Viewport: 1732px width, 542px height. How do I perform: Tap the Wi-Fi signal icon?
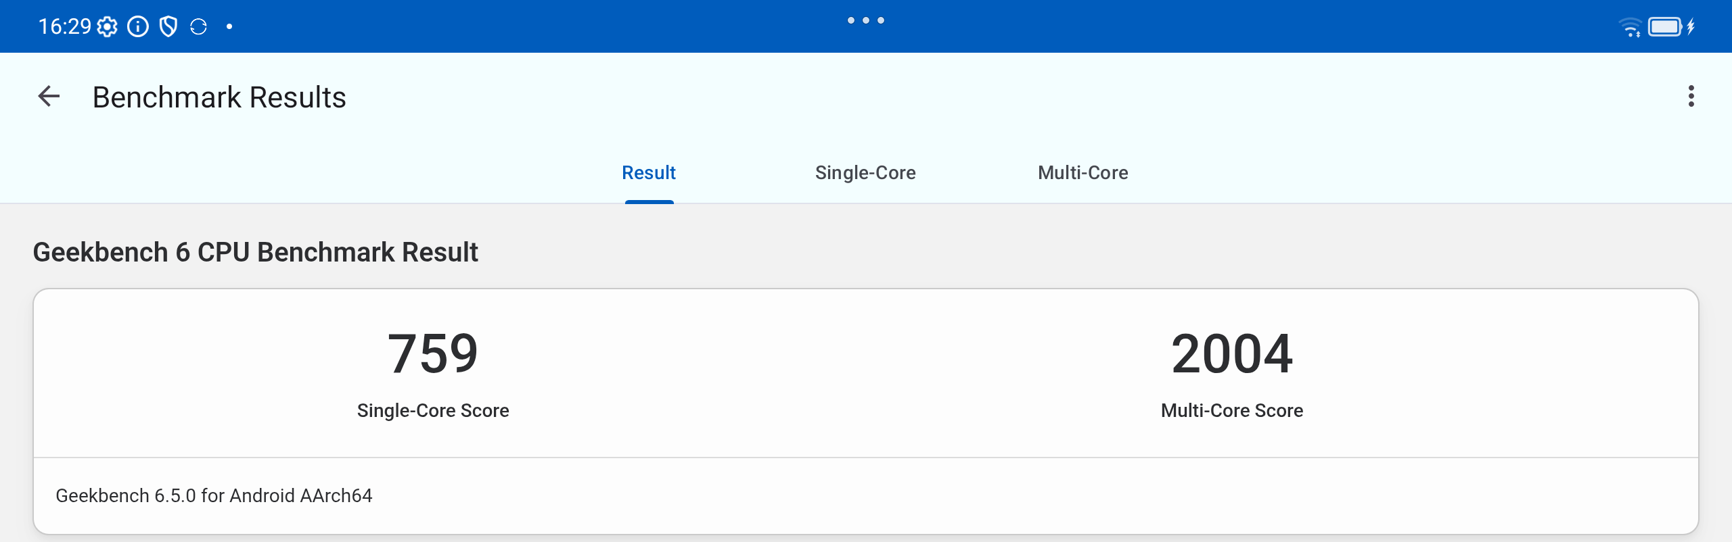[1630, 27]
